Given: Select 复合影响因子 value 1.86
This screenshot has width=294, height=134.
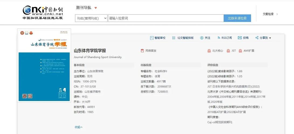Looking at the screenshot, I should point(240,71).
